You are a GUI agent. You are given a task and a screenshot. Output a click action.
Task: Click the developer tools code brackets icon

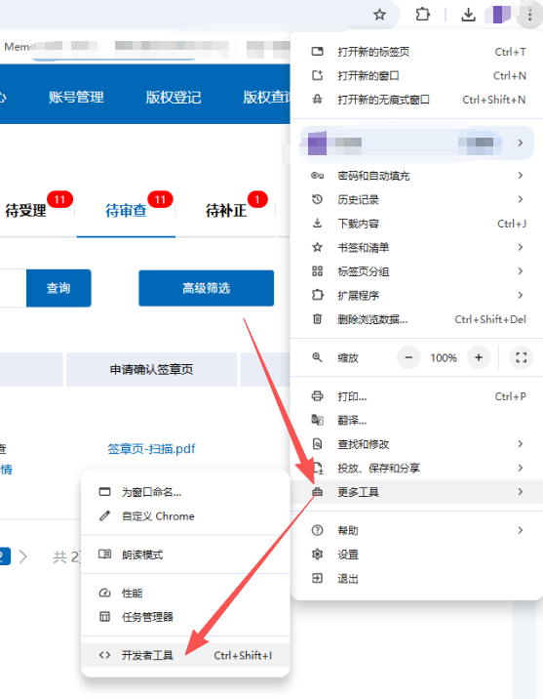click(104, 655)
